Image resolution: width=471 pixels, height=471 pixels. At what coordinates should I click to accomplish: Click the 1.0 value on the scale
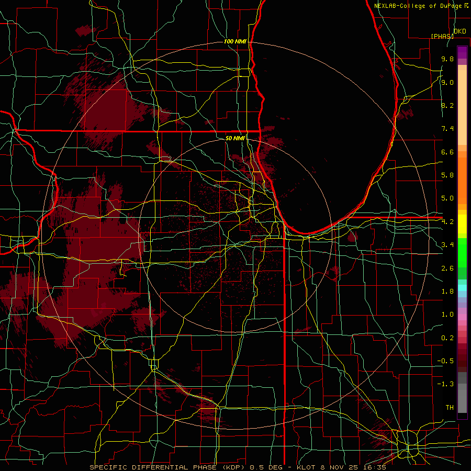tap(447, 315)
